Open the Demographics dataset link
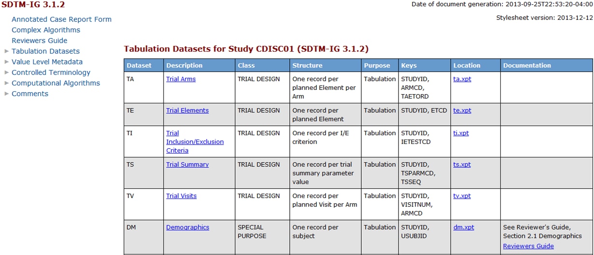594x255 pixels. coord(188,227)
